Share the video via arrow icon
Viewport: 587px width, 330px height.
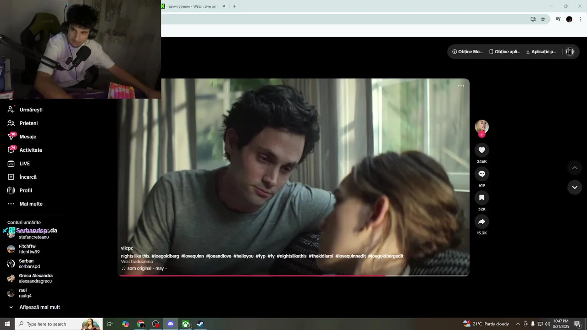(482, 221)
